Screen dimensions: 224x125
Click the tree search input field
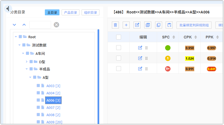pyautogui.click(x=40, y=25)
